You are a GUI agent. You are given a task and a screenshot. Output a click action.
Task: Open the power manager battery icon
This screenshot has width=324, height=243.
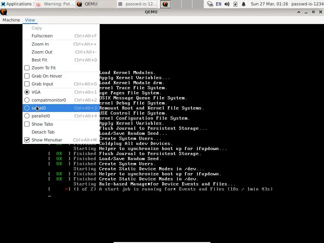[235, 4]
